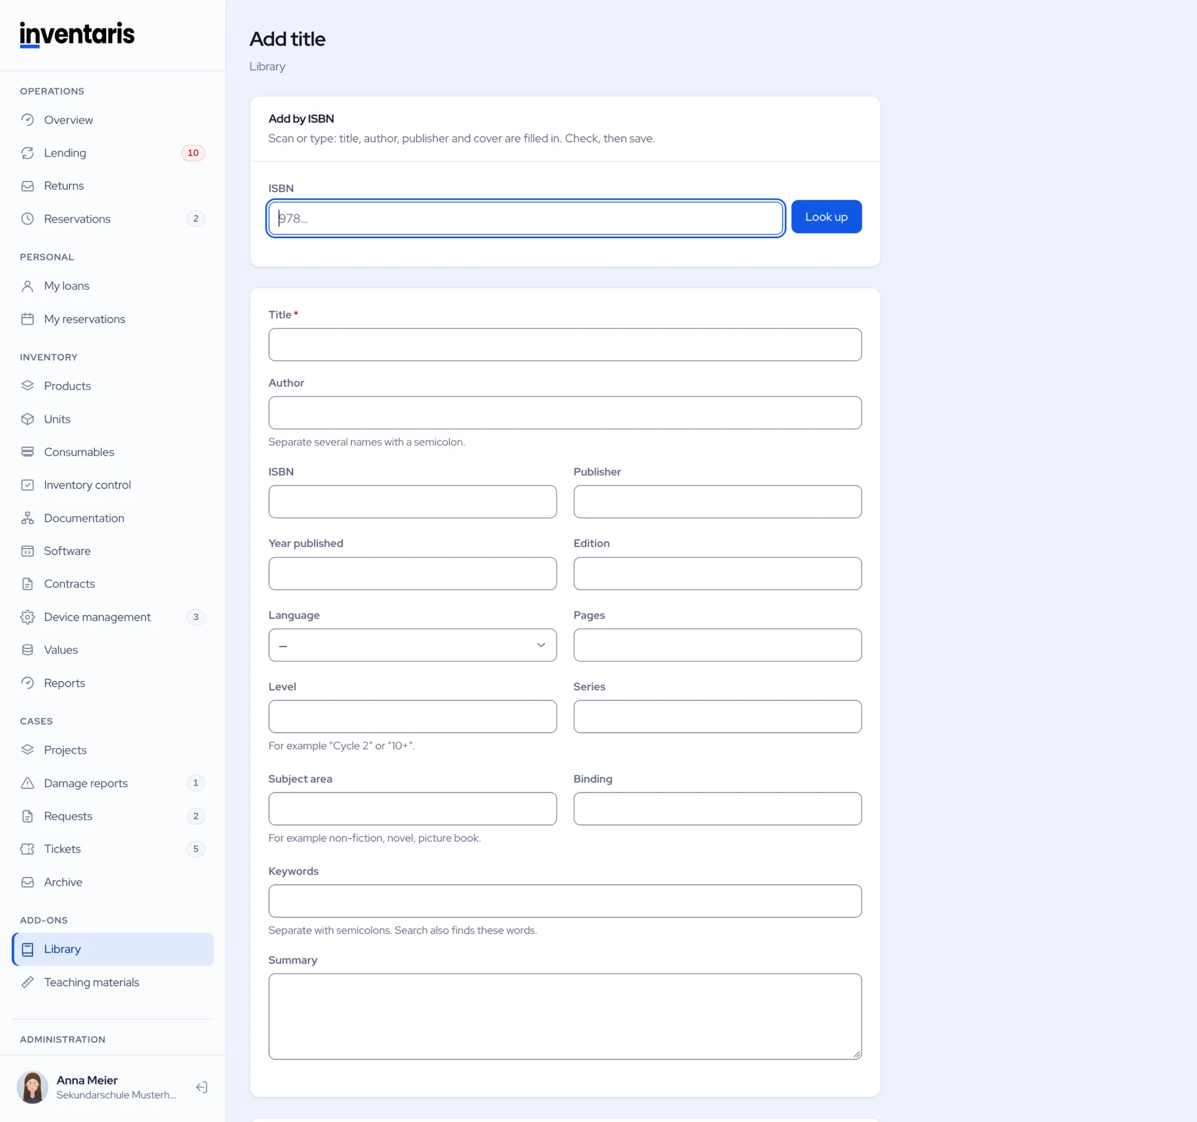Expand the Language dropdown
Image resolution: width=1197 pixels, height=1122 pixels.
pos(412,645)
